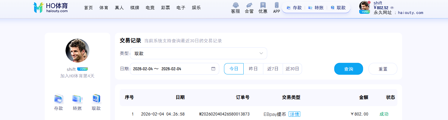Click the APP phone icon
448x120 pixels.
point(276,6)
